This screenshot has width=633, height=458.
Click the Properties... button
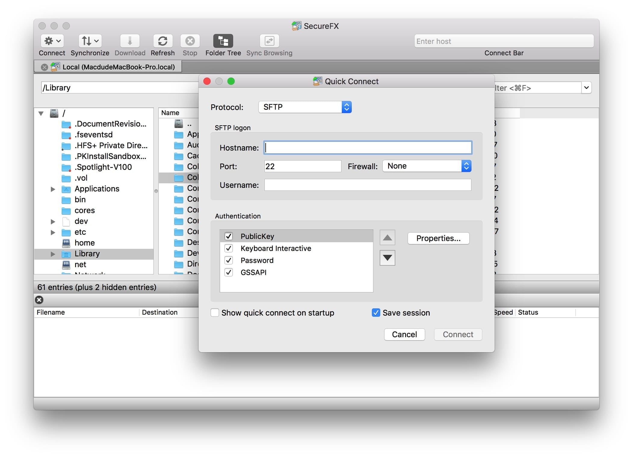438,238
